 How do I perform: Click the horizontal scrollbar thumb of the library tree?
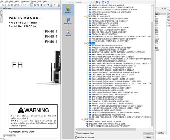coord(107,130)
